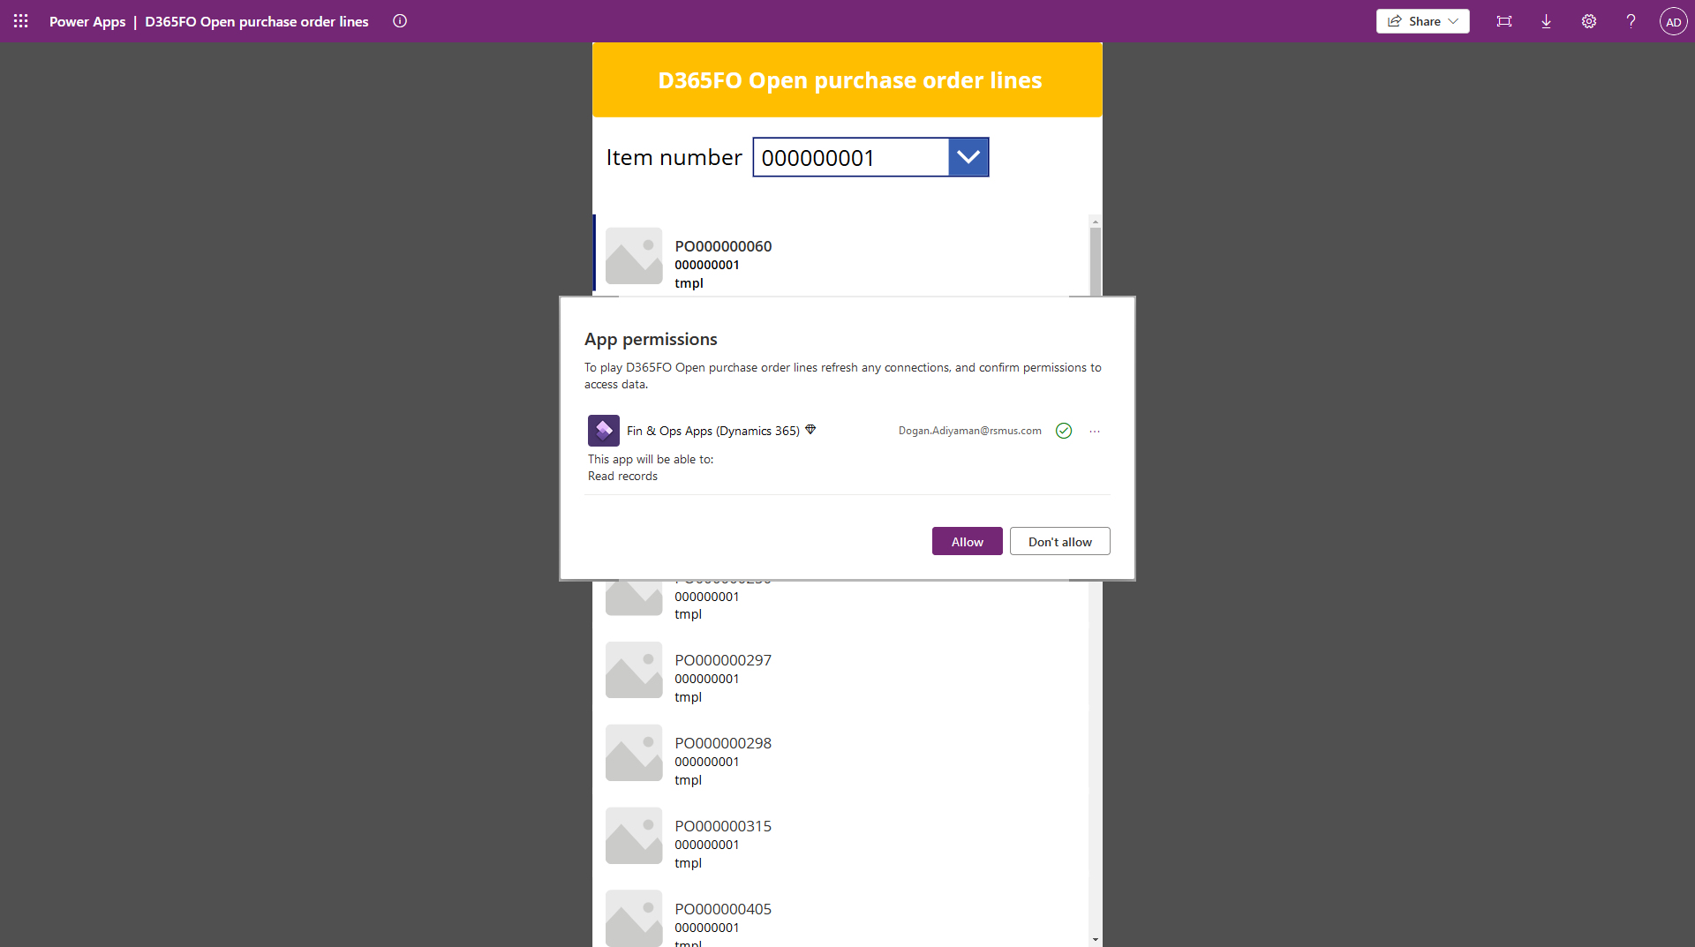Open settings gear icon
Image resolution: width=1695 pixels, height=947 pixels.
pos(1589,21)
